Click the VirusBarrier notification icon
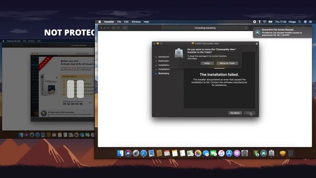The width and height of the screenshot is (316, 178). tap(258, 33)
